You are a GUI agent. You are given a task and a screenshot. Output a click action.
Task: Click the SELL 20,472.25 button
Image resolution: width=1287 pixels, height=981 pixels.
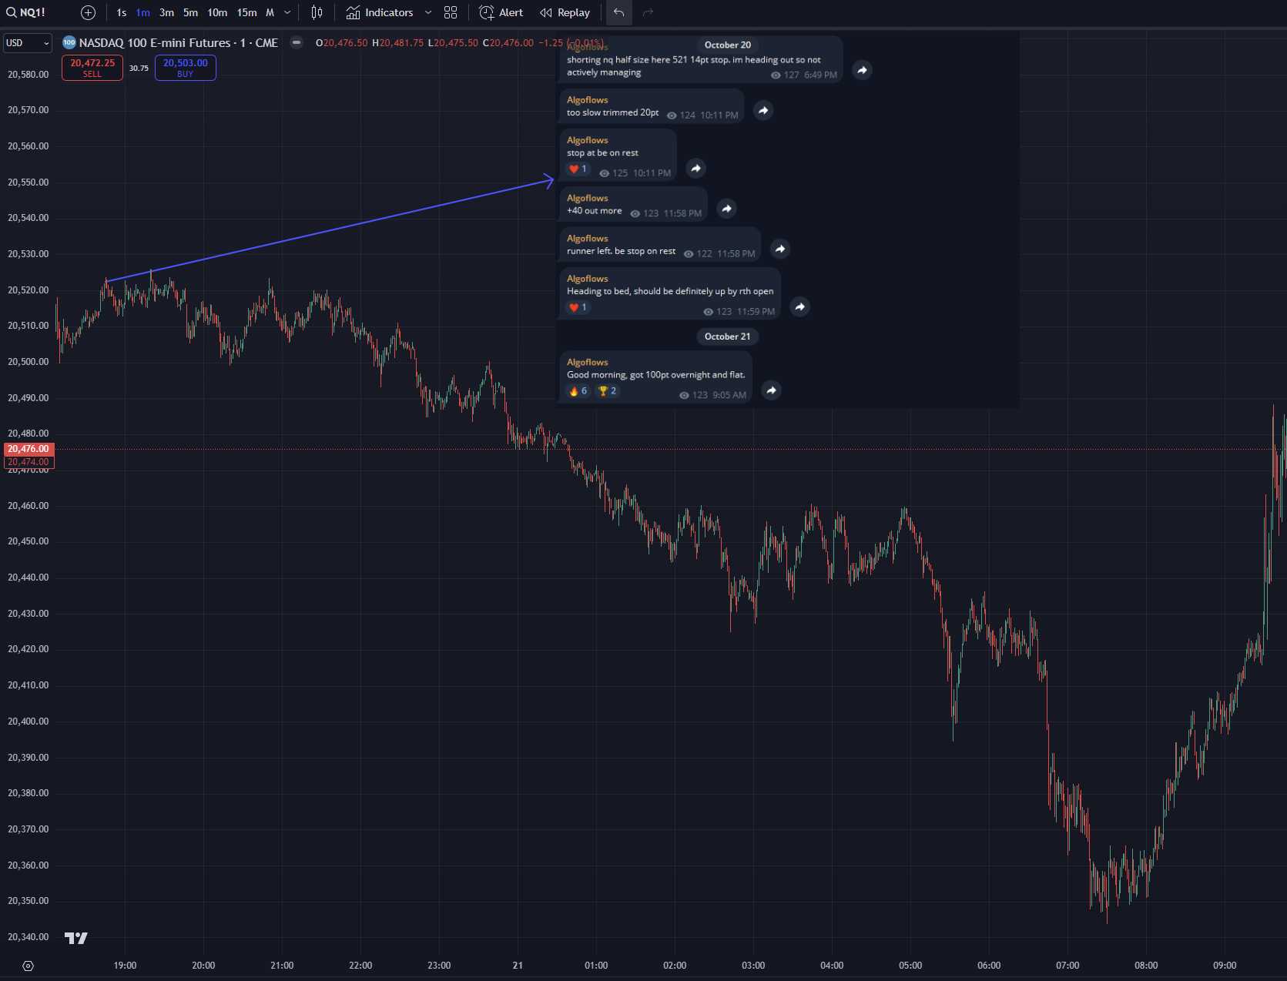pyautogui.click(x=92, y=68)
